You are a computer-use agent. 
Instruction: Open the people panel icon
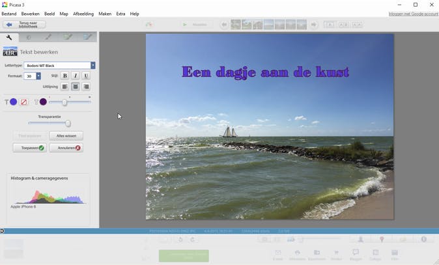(361, 239)
